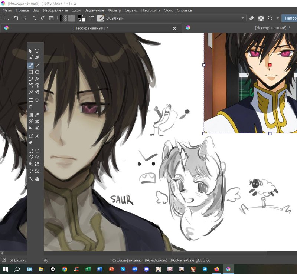This screenshot has height=274, width=297.
Task: Open the fill pattern swatch
Action: pos(72,18)
